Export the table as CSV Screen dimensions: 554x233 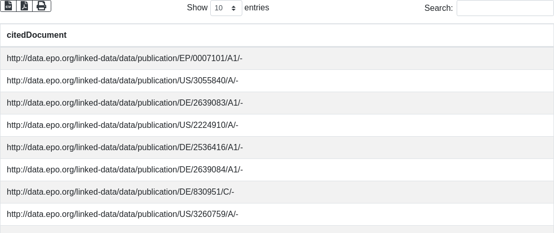click(x=8, y=6)
